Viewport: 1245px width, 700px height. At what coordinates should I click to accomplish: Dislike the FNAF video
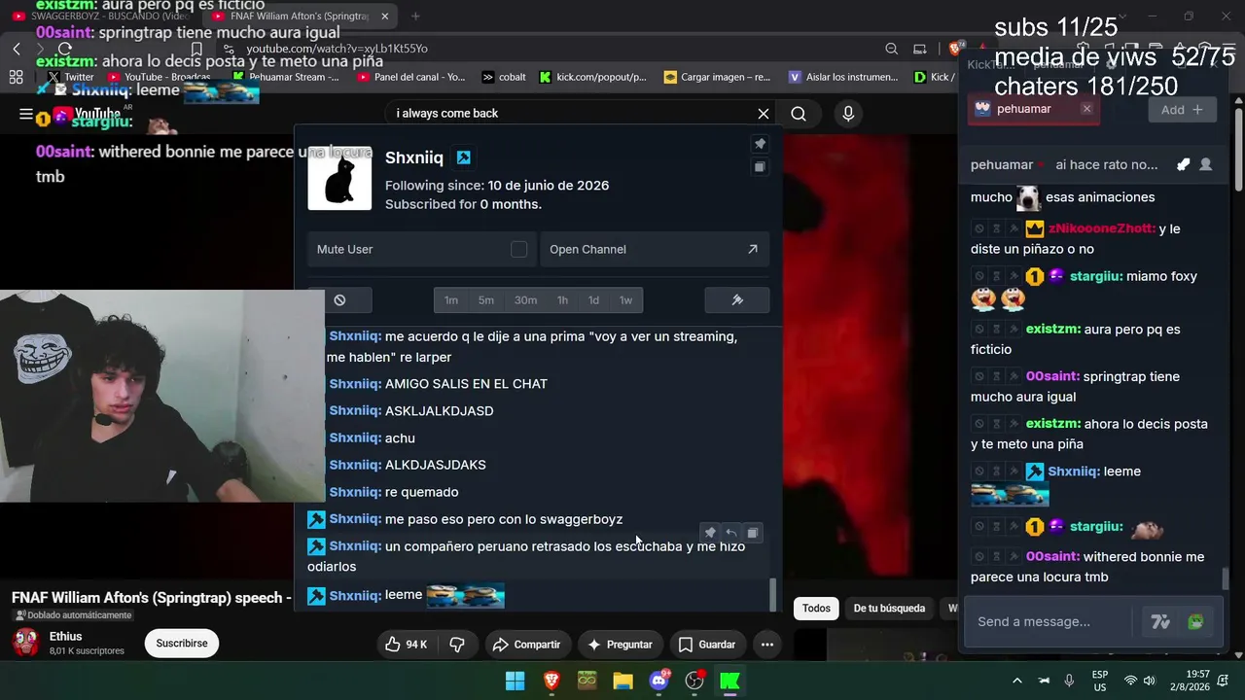(457, 645)
